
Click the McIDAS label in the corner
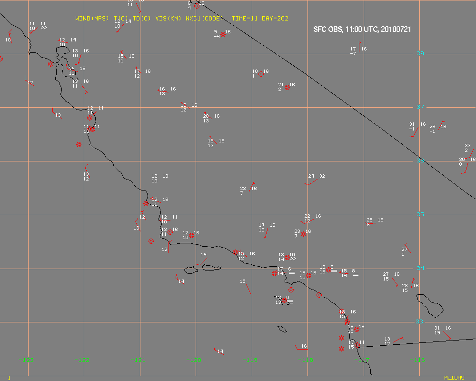pos(454,378)
